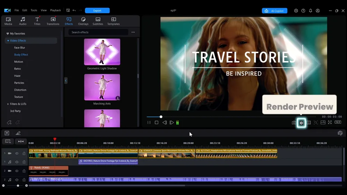Expand the Filters & LUTs category
Screen dimensions: 347x195
coord(8,104)
